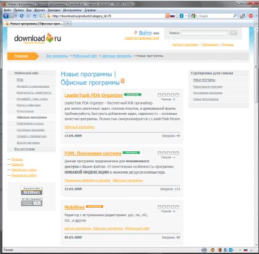This screenshot has width=259, height=254.
Task: Open the Закладки menu
Action: coord(54,10)
